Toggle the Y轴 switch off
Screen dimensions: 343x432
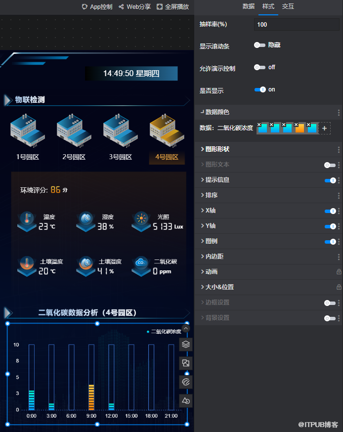pos(330,226)
